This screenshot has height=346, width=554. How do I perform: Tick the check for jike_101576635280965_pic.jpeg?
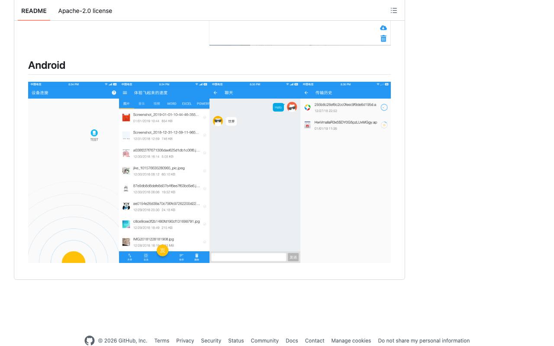pyautogui.click(x=205, y=171)
